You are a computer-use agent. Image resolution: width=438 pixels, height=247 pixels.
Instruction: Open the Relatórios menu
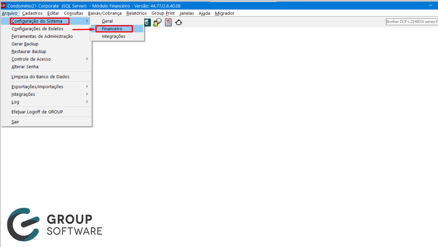tap(136, 13)
